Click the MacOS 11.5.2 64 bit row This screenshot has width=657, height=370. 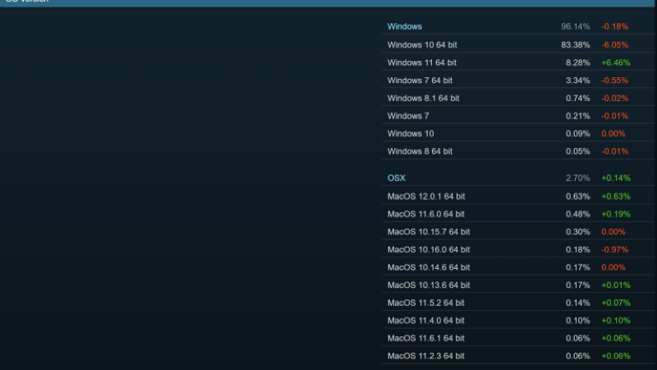(x=518, y=303)
